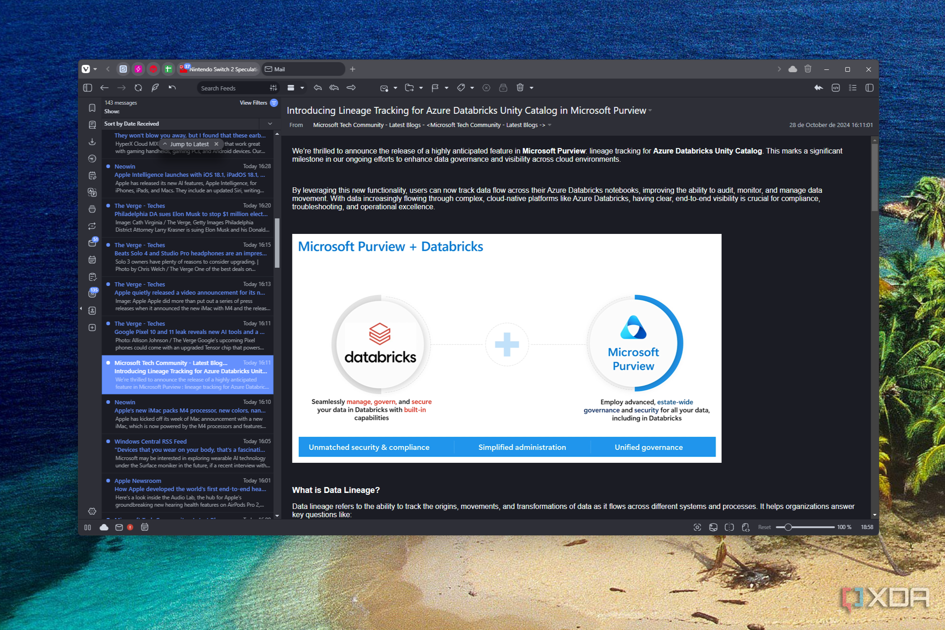
Task: Compose a new message with the quill icon
Action: coord(155,88)
